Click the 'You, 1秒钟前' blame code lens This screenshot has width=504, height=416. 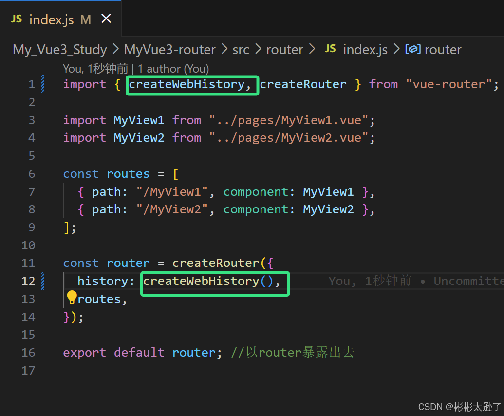(95, 69)
